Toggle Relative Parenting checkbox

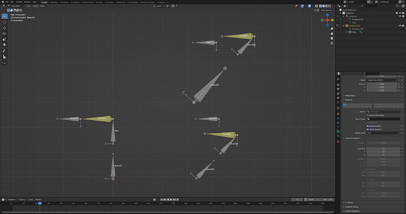(x=368, y=115)
